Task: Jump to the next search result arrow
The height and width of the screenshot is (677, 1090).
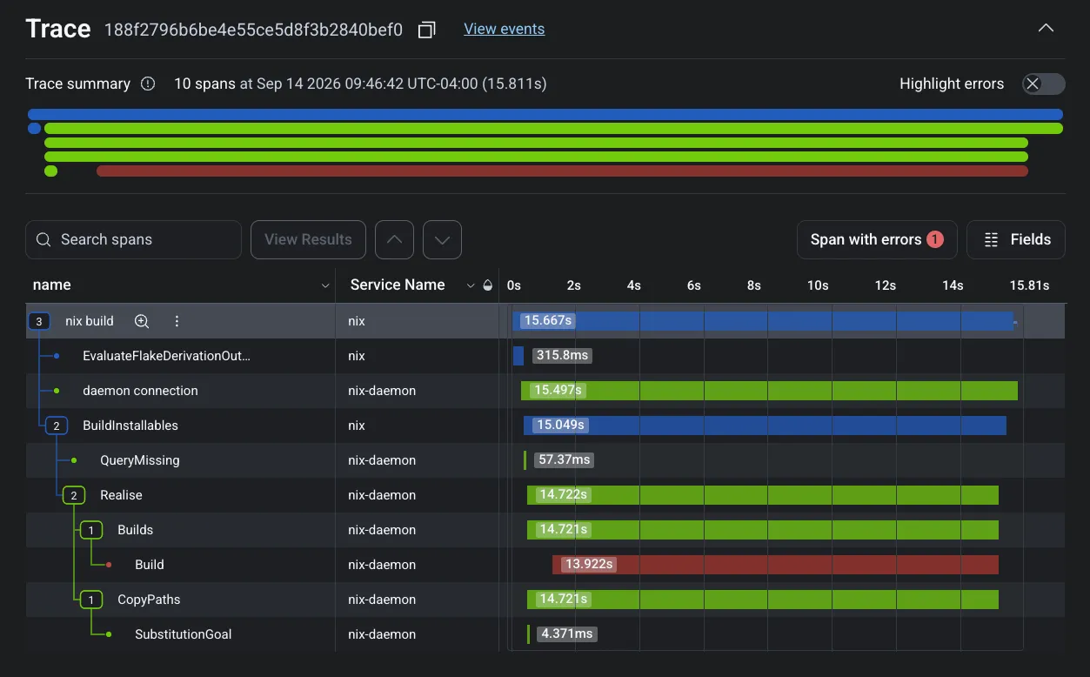Action: [x=442, y=239]
